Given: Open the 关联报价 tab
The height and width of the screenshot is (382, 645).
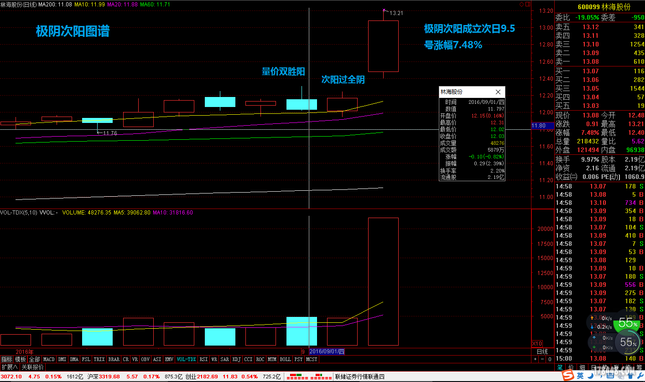Looking at the screenshot, I should [32, 367].
